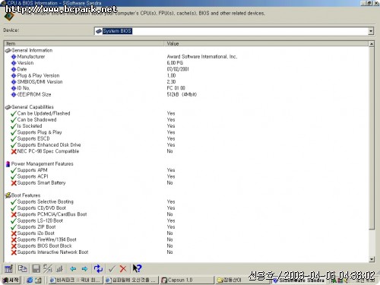Viewport: 380px width, 285px height.
Task: Click the copy to clipboard toolbar icon
Action: [22, 268]
